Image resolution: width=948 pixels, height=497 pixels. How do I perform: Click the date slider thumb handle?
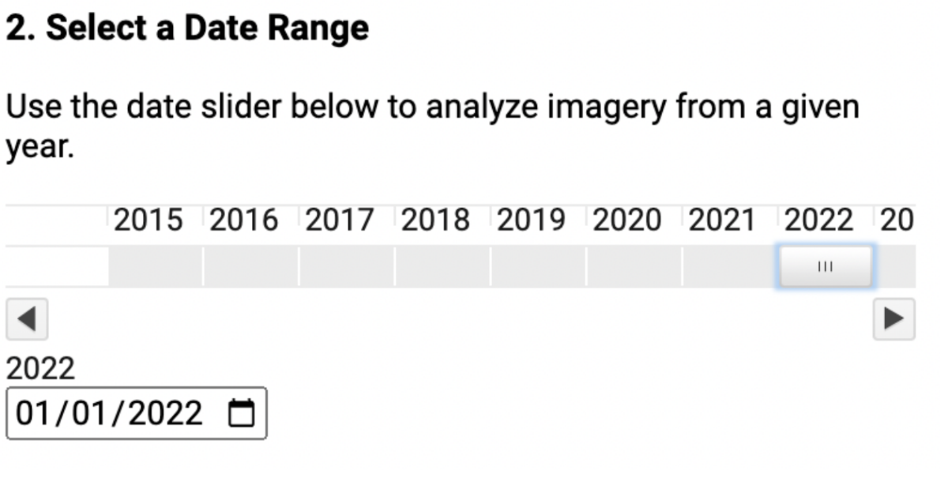pyautogui.click(x=826, y=267)
